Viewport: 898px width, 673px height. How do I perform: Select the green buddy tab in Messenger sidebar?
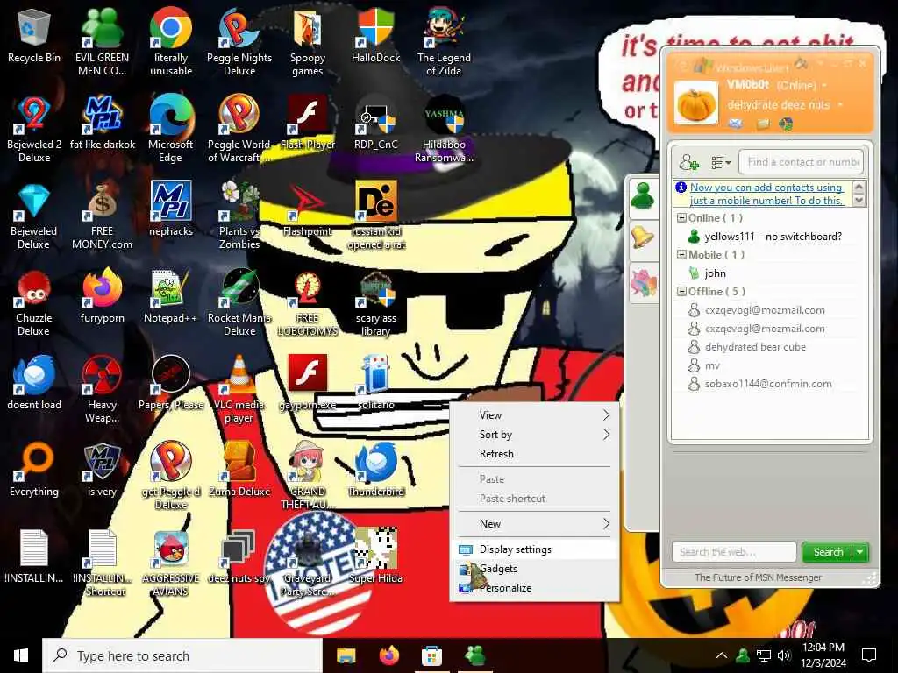pos(643,195)
